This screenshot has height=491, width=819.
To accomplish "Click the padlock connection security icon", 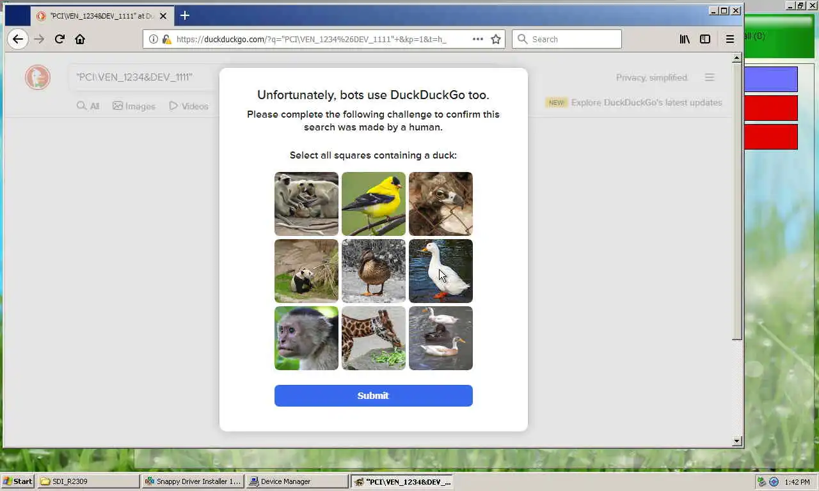I will 166,39.
